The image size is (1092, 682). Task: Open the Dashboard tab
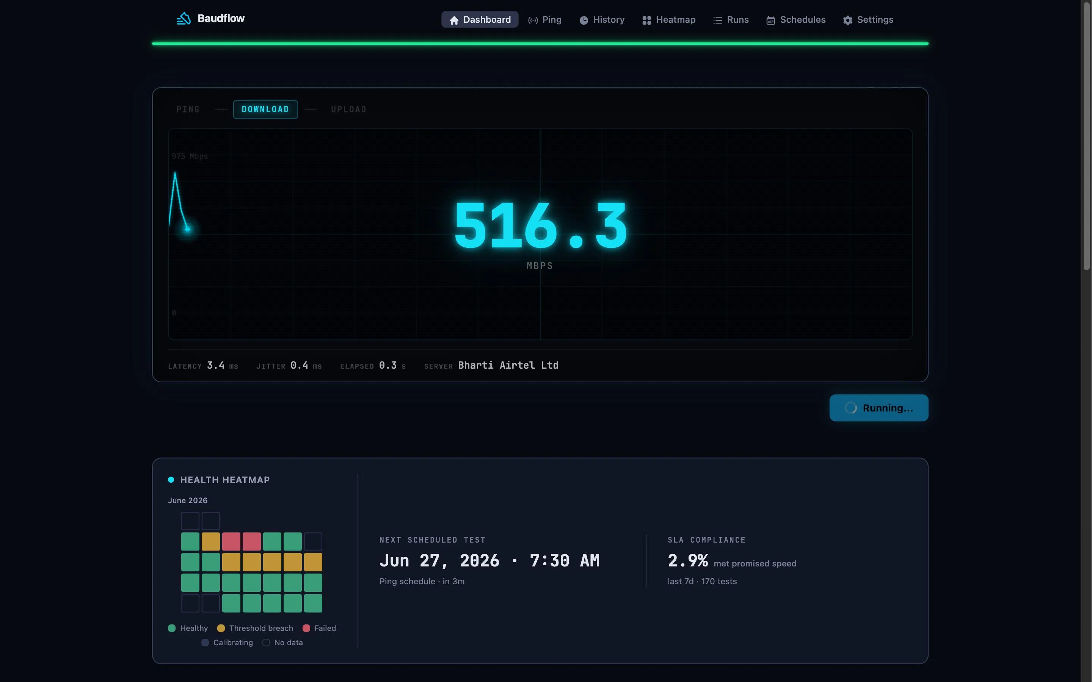coord(480,20)
